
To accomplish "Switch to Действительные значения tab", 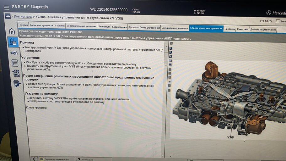I will (81, 26).
